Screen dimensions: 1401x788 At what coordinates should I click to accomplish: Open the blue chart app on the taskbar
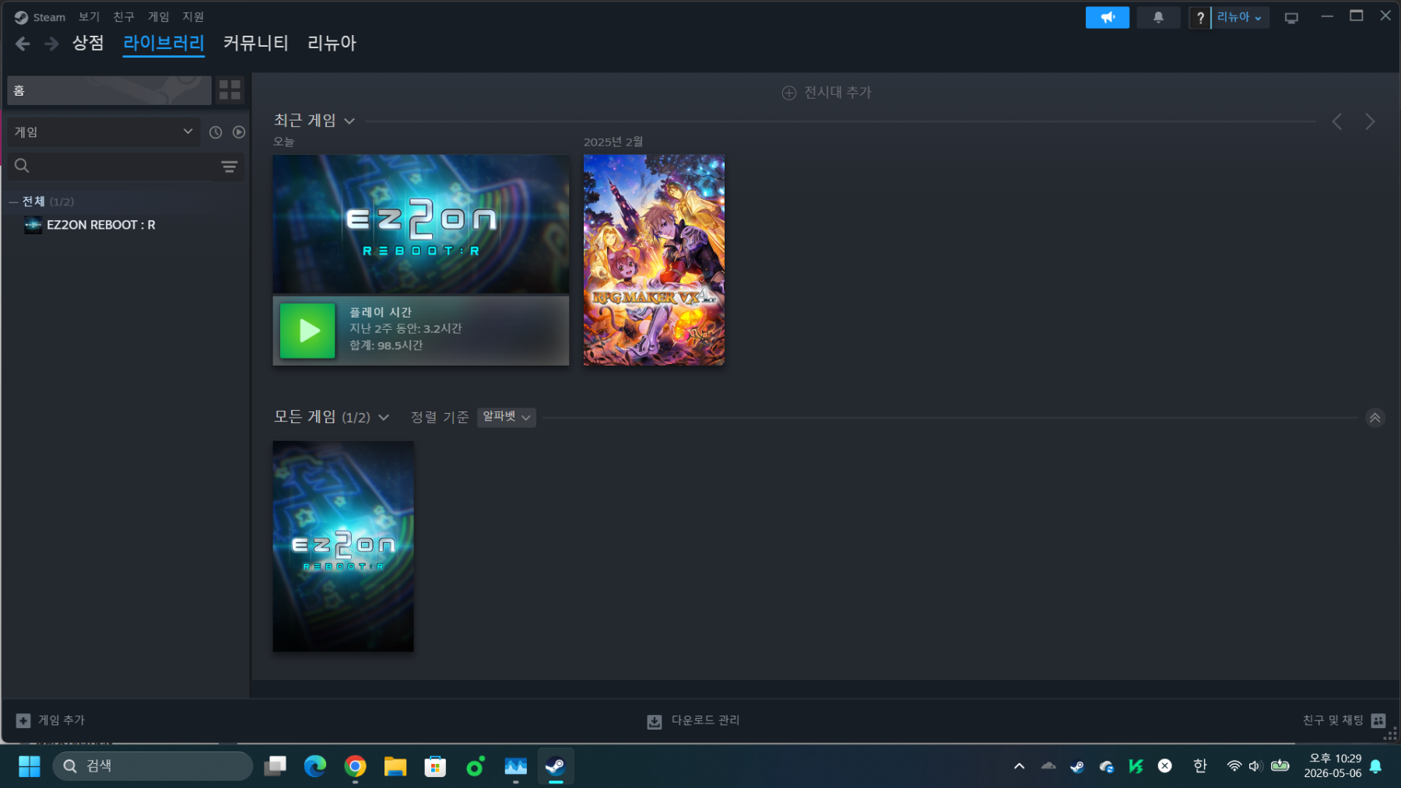tap(515, 766)
